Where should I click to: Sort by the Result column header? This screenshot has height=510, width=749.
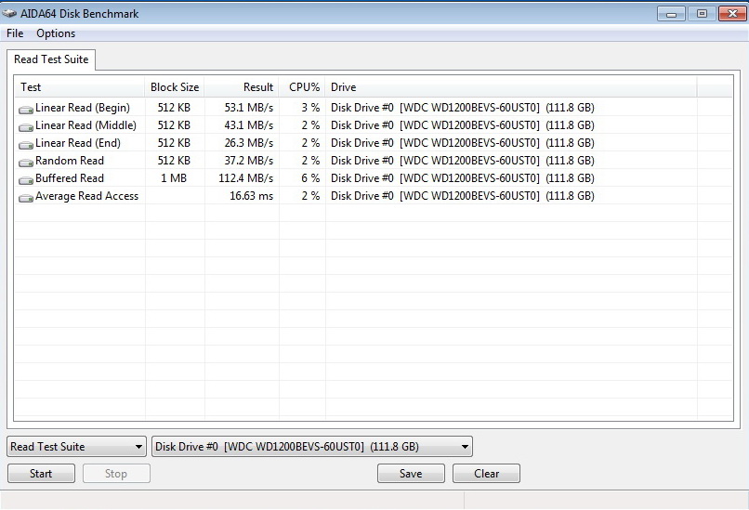242,87
